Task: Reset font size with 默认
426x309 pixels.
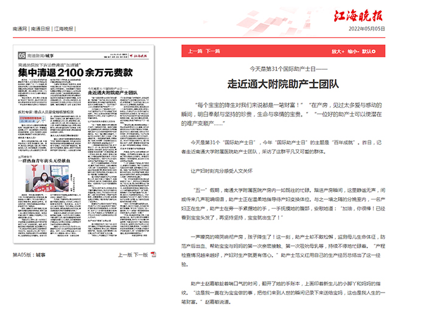Action: click(368, 52)
